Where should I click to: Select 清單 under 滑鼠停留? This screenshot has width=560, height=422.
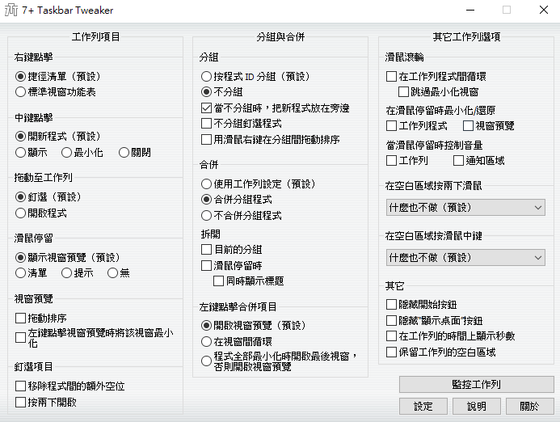32,273
